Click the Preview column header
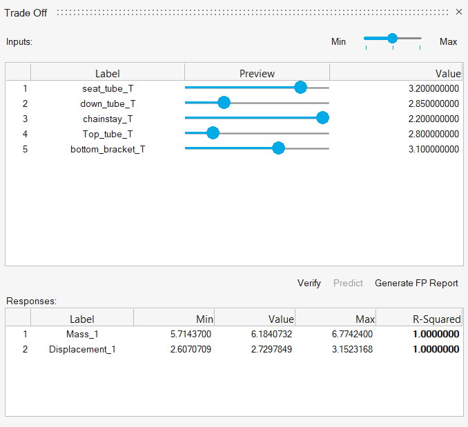This screenshot has height=427, width=468. [257, 73]
